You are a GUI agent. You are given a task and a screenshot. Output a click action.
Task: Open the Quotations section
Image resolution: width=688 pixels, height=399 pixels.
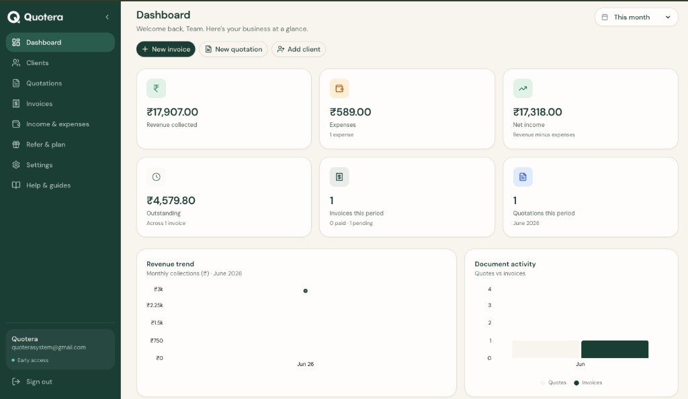pos(60,83)
